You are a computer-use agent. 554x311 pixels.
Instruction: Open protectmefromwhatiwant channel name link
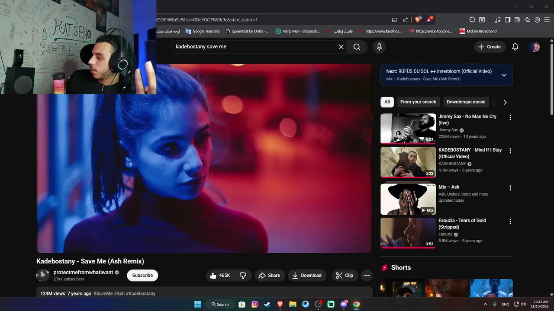click(83, 273)
